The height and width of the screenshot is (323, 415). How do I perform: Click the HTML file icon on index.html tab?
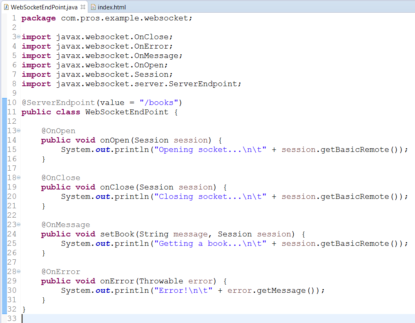tap(93, 7)
